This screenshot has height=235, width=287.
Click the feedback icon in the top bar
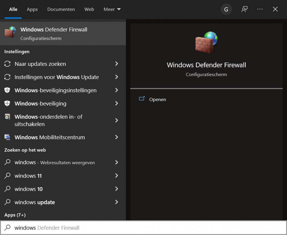(x=244, y=9)
